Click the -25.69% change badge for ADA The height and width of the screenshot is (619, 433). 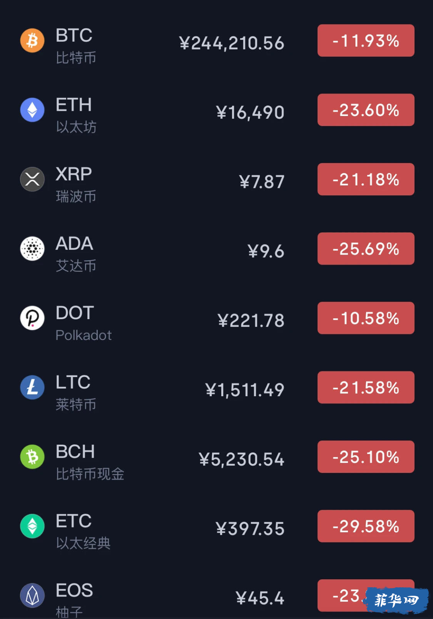tap(366, 248)
